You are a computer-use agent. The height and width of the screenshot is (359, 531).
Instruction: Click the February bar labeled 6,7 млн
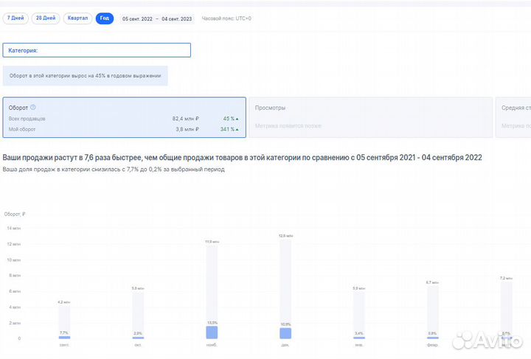click(433, 310)
